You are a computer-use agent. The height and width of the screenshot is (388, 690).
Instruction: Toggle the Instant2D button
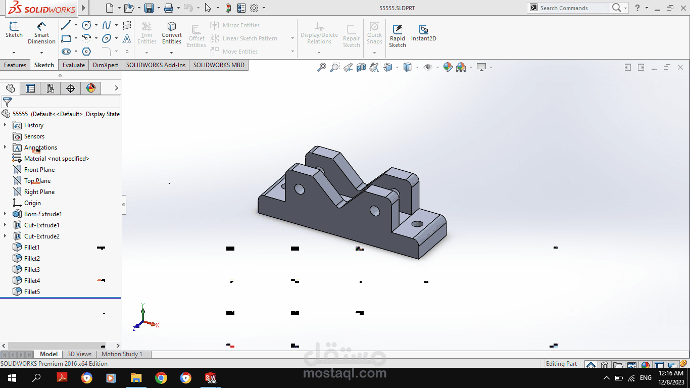click(423, 33)
